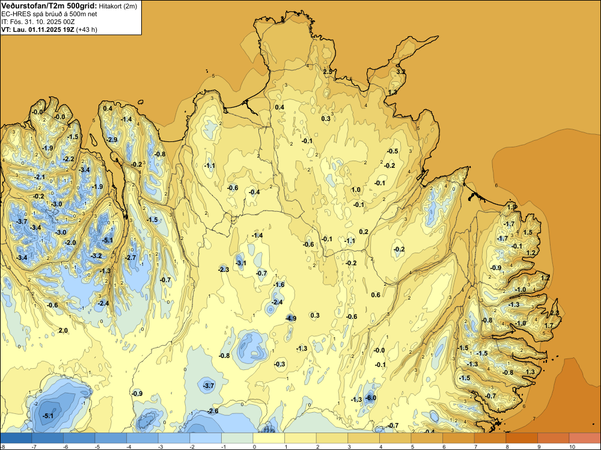Click the "-0.5" temperature value

coord(392,151)
